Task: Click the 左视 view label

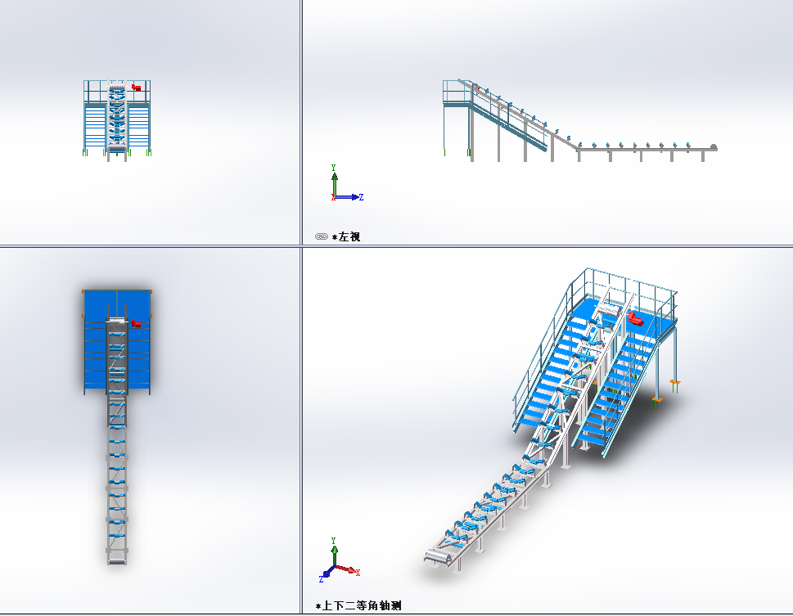Action: [346, 236]
